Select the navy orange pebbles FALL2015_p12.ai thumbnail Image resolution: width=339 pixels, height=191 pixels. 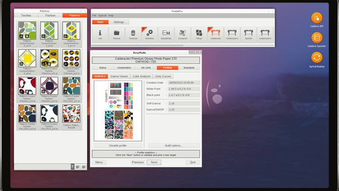[27, 114]
